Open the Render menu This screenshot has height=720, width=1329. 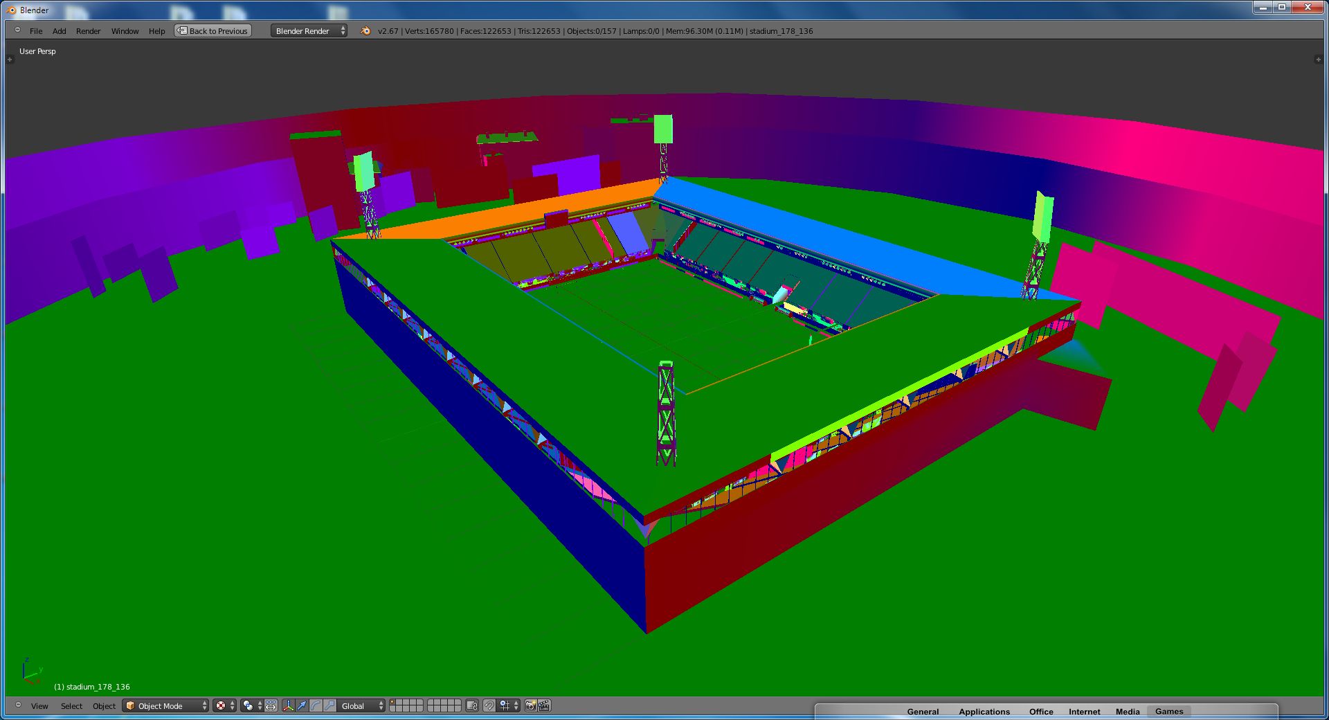pos(88,30)
